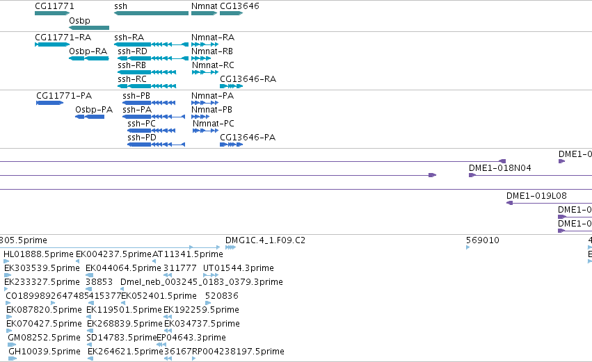Select the CG11771-RA transcript glyph
This screenshot has height=362, width=592.
click(52, 44)
